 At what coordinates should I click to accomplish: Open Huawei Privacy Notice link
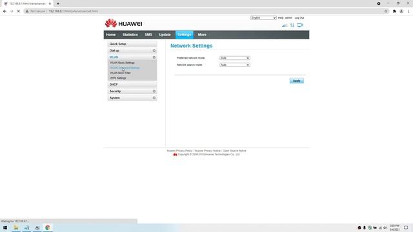click(208, 151)
